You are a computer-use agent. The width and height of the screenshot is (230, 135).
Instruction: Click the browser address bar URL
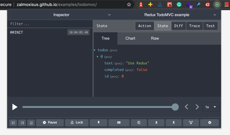57,4
